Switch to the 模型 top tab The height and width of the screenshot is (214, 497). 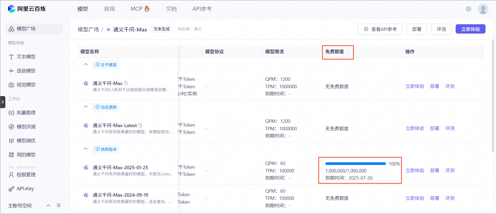(83, 9)
